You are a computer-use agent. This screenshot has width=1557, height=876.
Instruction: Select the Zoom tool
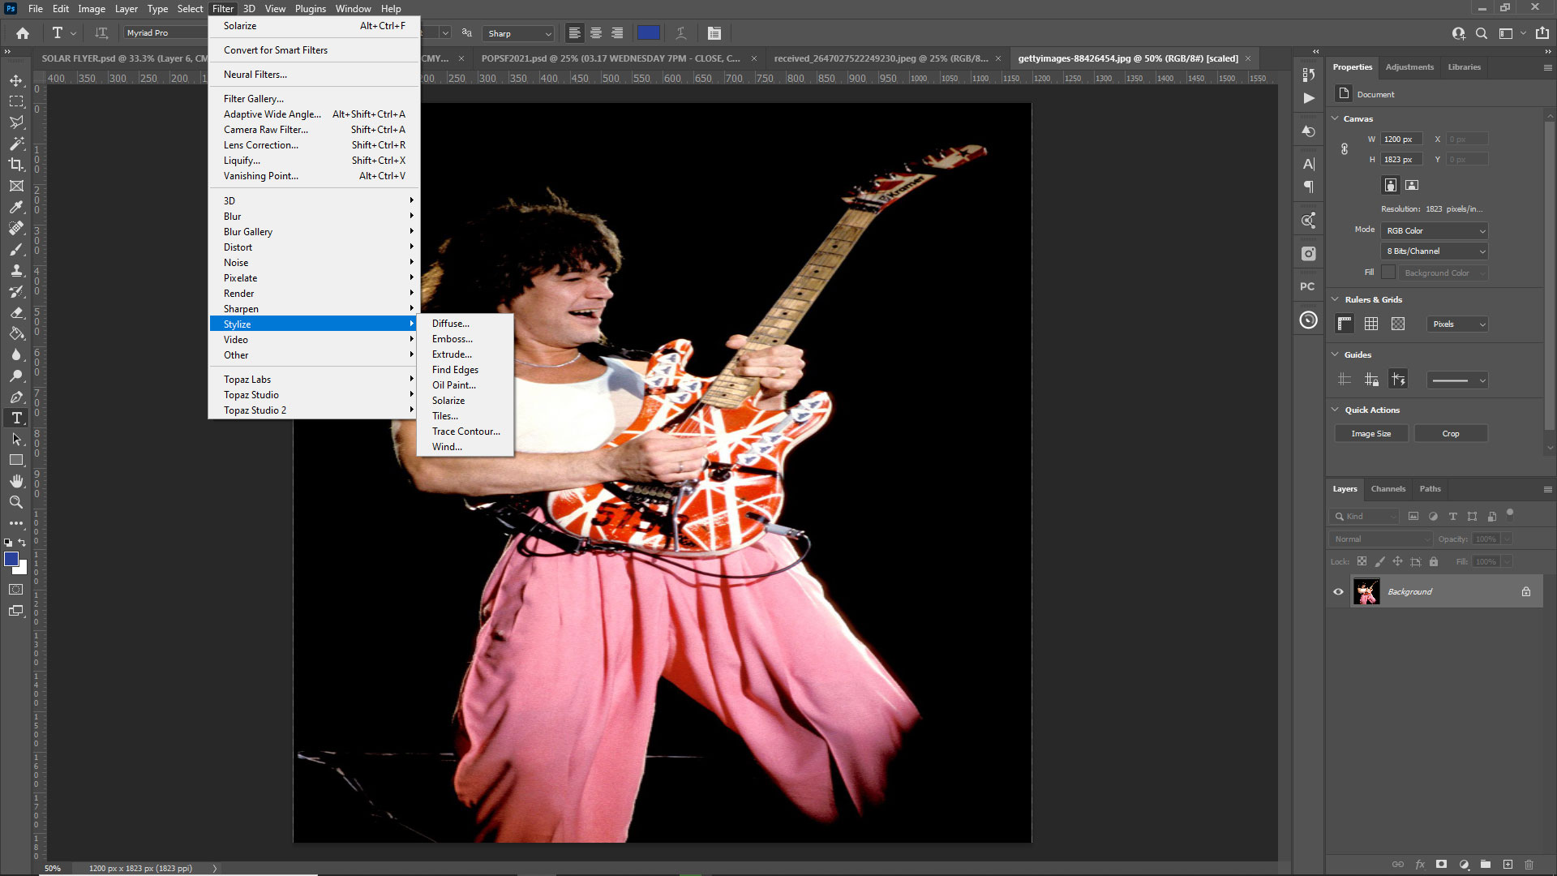pos(16,502)
